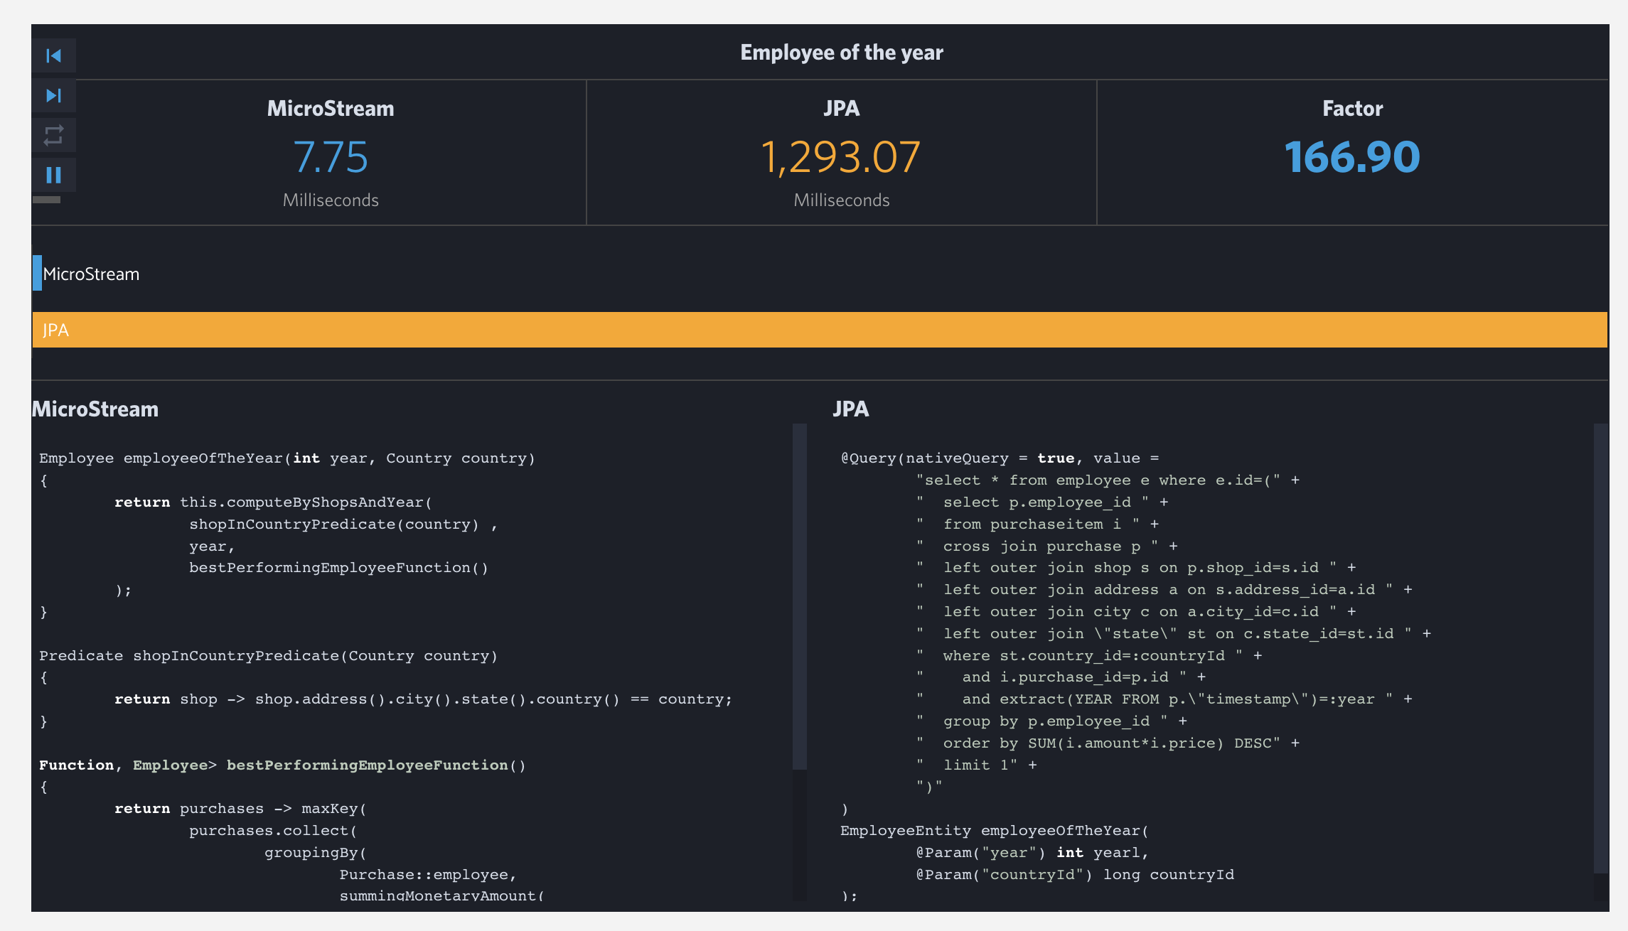Click the JPA code panel scrollbar
1628x931 pixels.
[x=1601, y=648]
